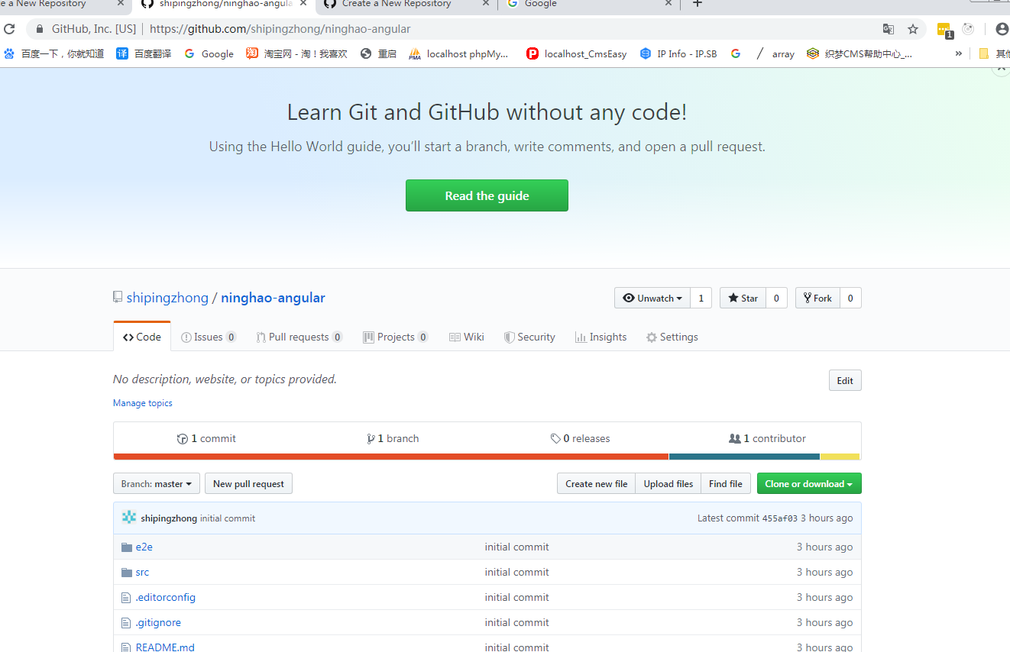This screenshot has width=1010, height=652.
Task: Open the Branch: master dropdown
Action: 157,483
